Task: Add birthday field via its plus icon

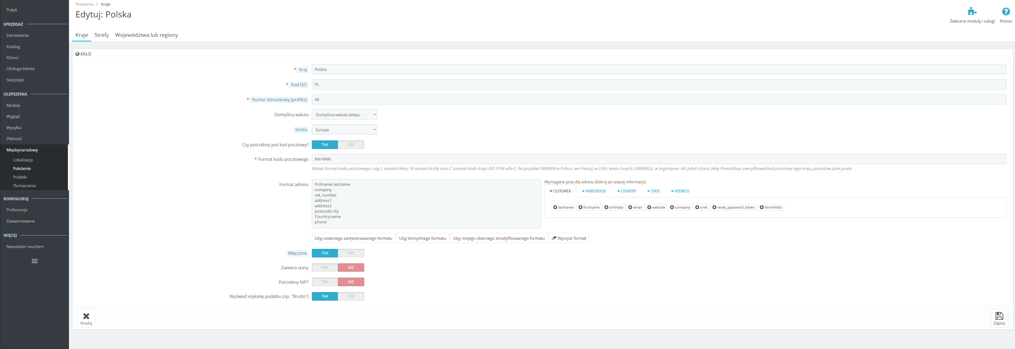Action: pyautogui.click(x=607, y=208)
